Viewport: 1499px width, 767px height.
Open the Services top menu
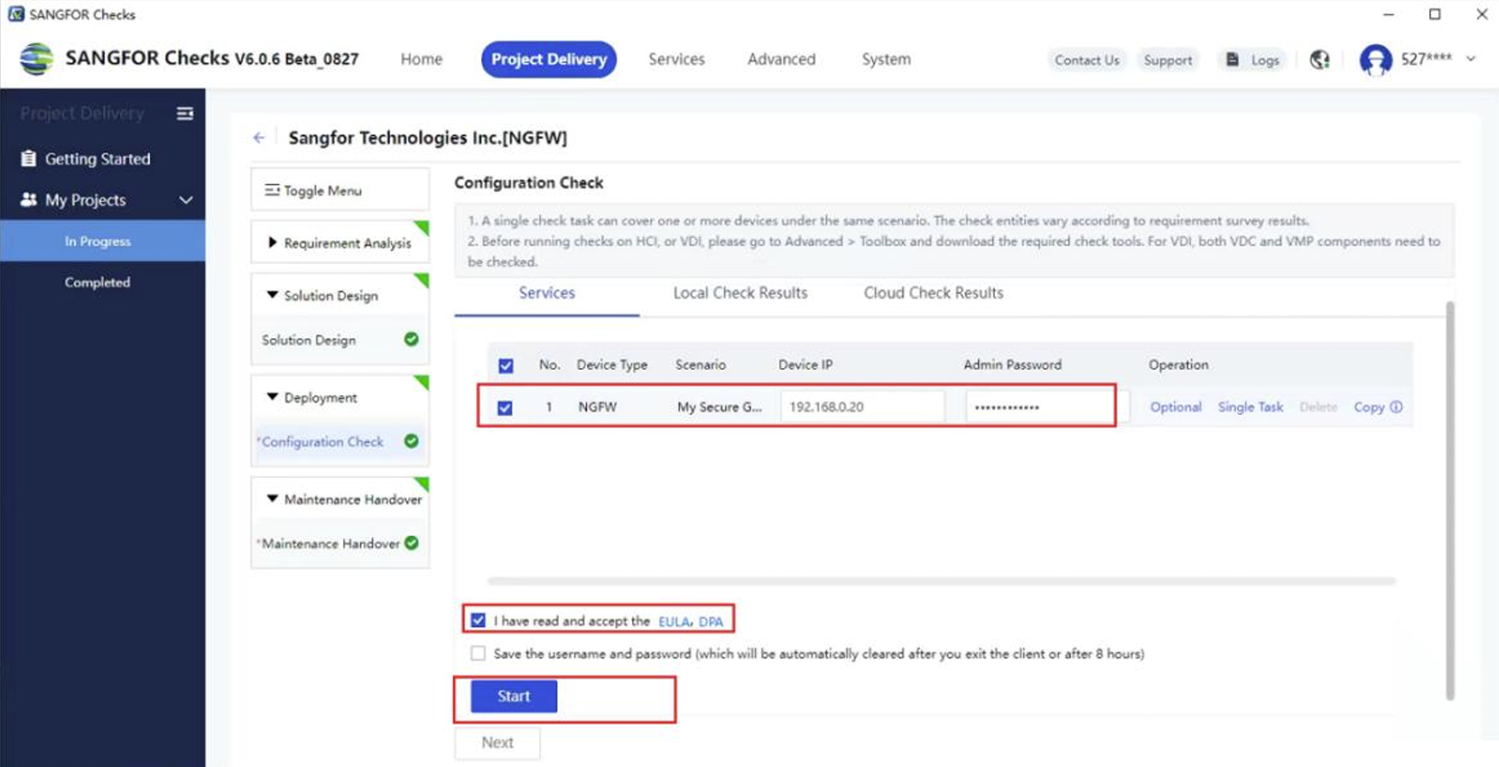pyautogui.click(x=676, y=59)
